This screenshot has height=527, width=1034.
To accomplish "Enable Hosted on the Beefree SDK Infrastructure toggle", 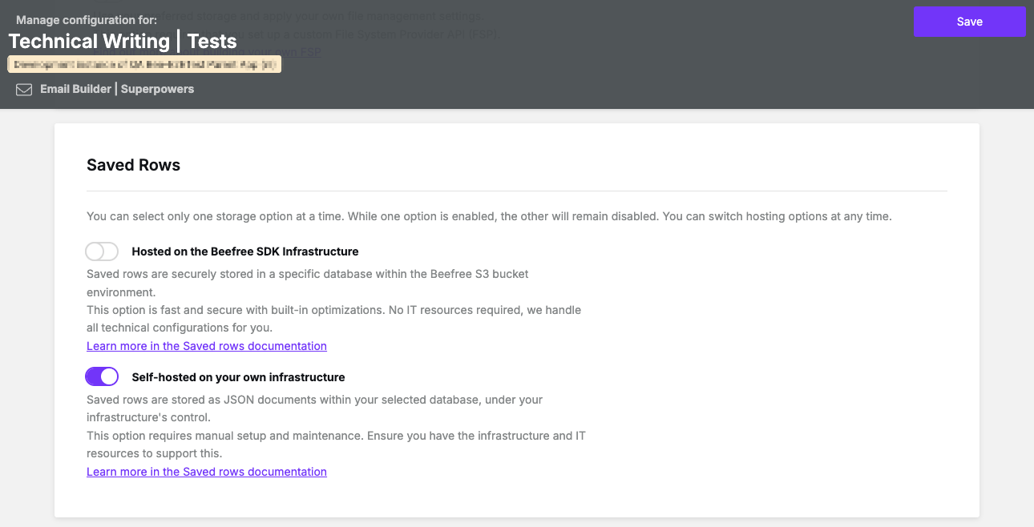I will (102, 251).
